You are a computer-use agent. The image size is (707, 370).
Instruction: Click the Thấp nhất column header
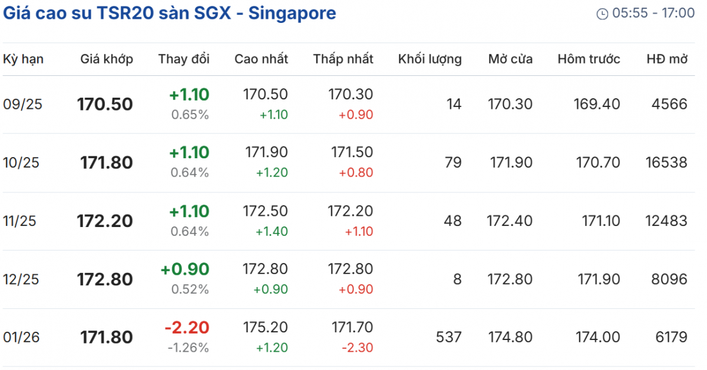(x=343, y=59)
